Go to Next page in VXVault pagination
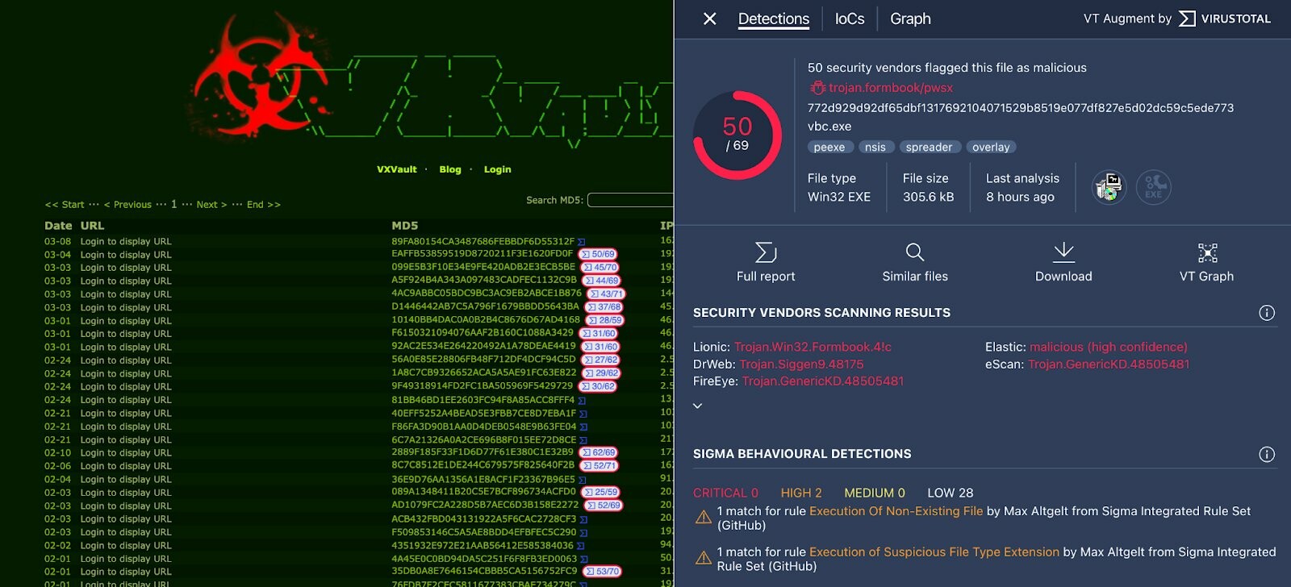1291x587 pixels. pos(211,205)
